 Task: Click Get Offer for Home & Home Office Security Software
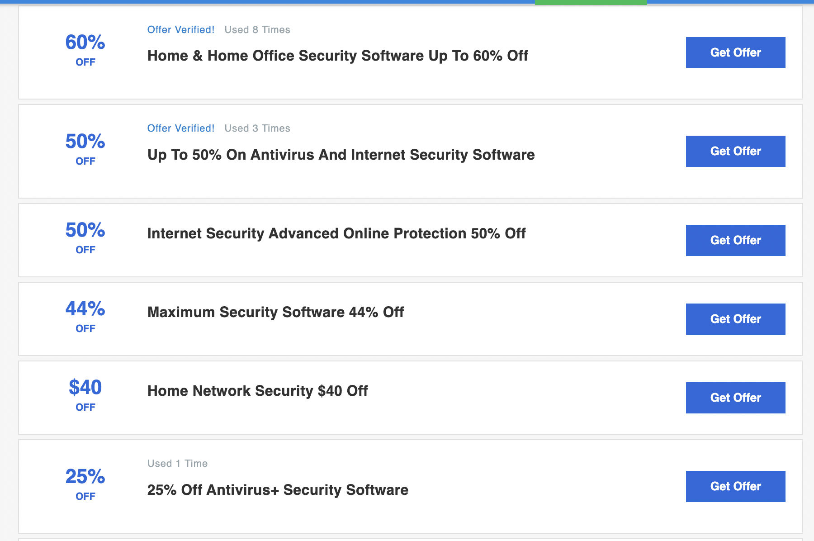(x=735, y=52)
